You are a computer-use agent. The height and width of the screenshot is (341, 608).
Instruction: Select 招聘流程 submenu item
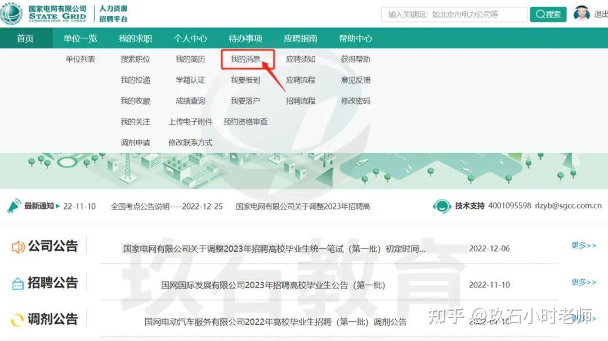coord(301,101)
